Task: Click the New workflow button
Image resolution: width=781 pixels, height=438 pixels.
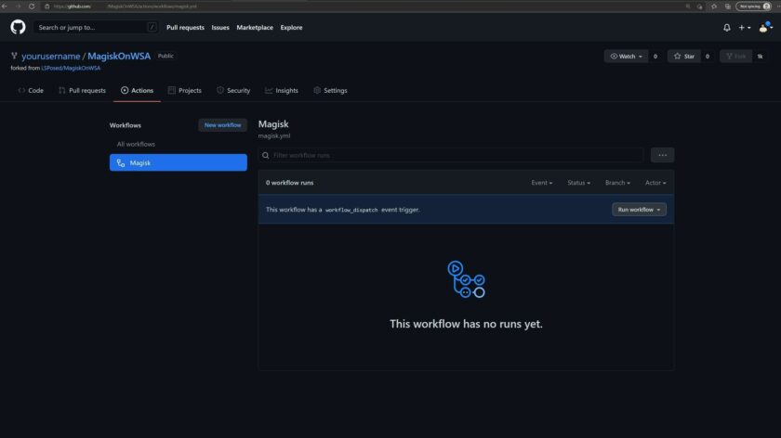Action: (222, 125)
